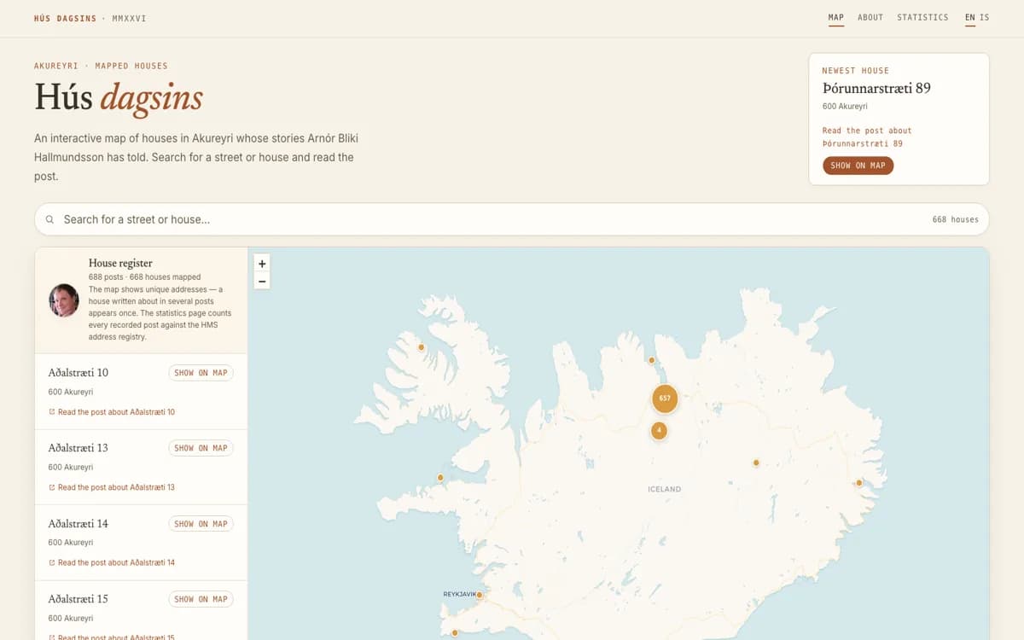Click the NEWEST HOUSE card label
The image size is (1024, 640).
[856, 71]
